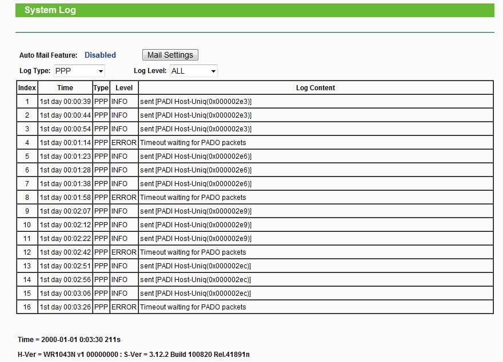Screen dimensions: 503x362
Task: Click time cell 1st day 00:02:07
Action: click(65, 211)
